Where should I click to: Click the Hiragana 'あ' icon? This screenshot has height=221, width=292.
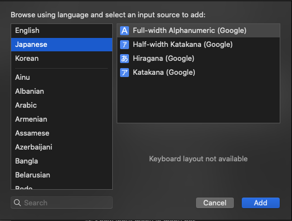pos(125,59)
